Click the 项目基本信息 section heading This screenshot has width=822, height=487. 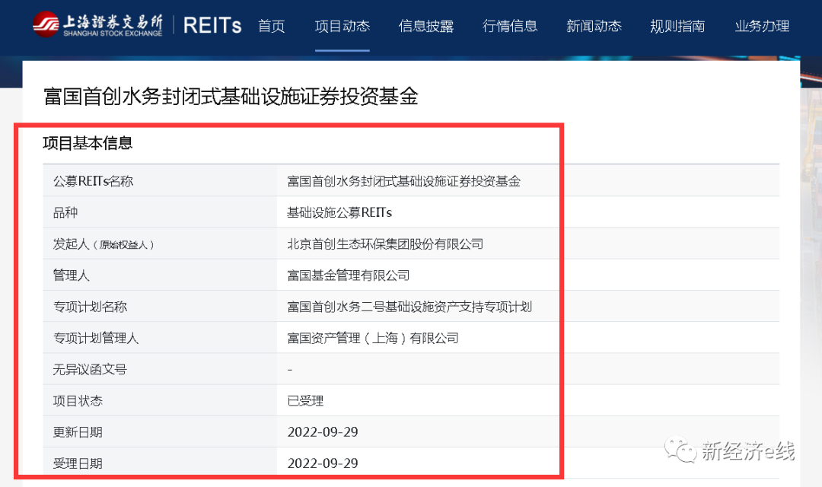click(88, 142)
